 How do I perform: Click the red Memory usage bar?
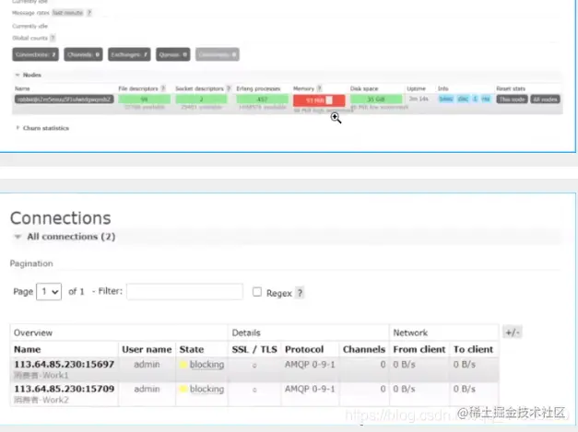(319, 100)
